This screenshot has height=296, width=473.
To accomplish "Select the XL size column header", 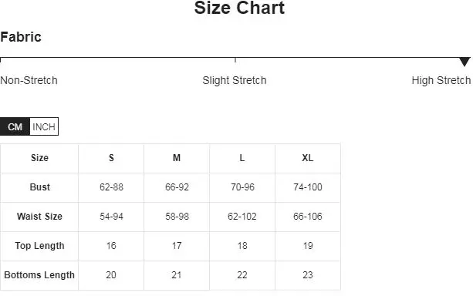I will [x=308, y=158].
